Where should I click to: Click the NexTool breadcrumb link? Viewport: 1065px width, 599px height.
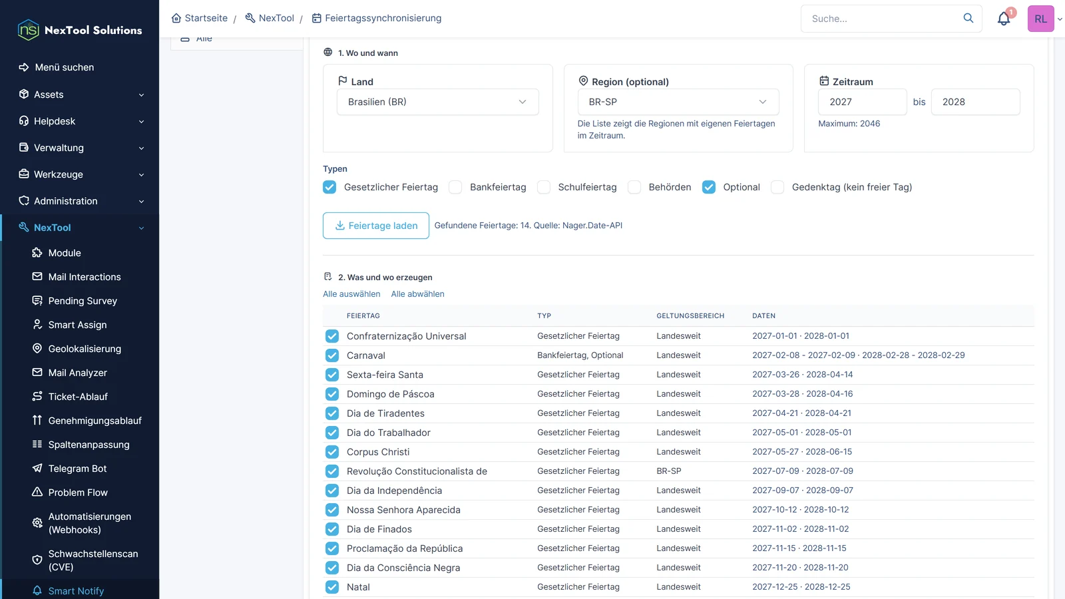tap(270, 18)
